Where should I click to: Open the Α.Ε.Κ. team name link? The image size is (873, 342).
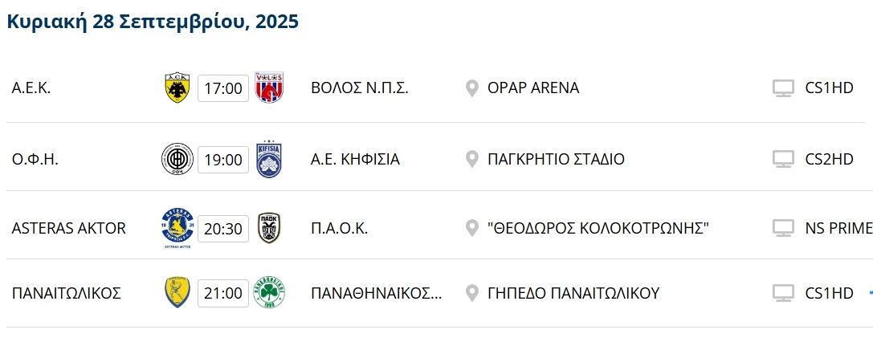point(31,88)
